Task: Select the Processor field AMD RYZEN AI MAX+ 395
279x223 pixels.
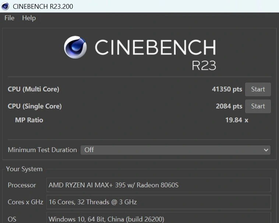Action: tap(159, 185)
